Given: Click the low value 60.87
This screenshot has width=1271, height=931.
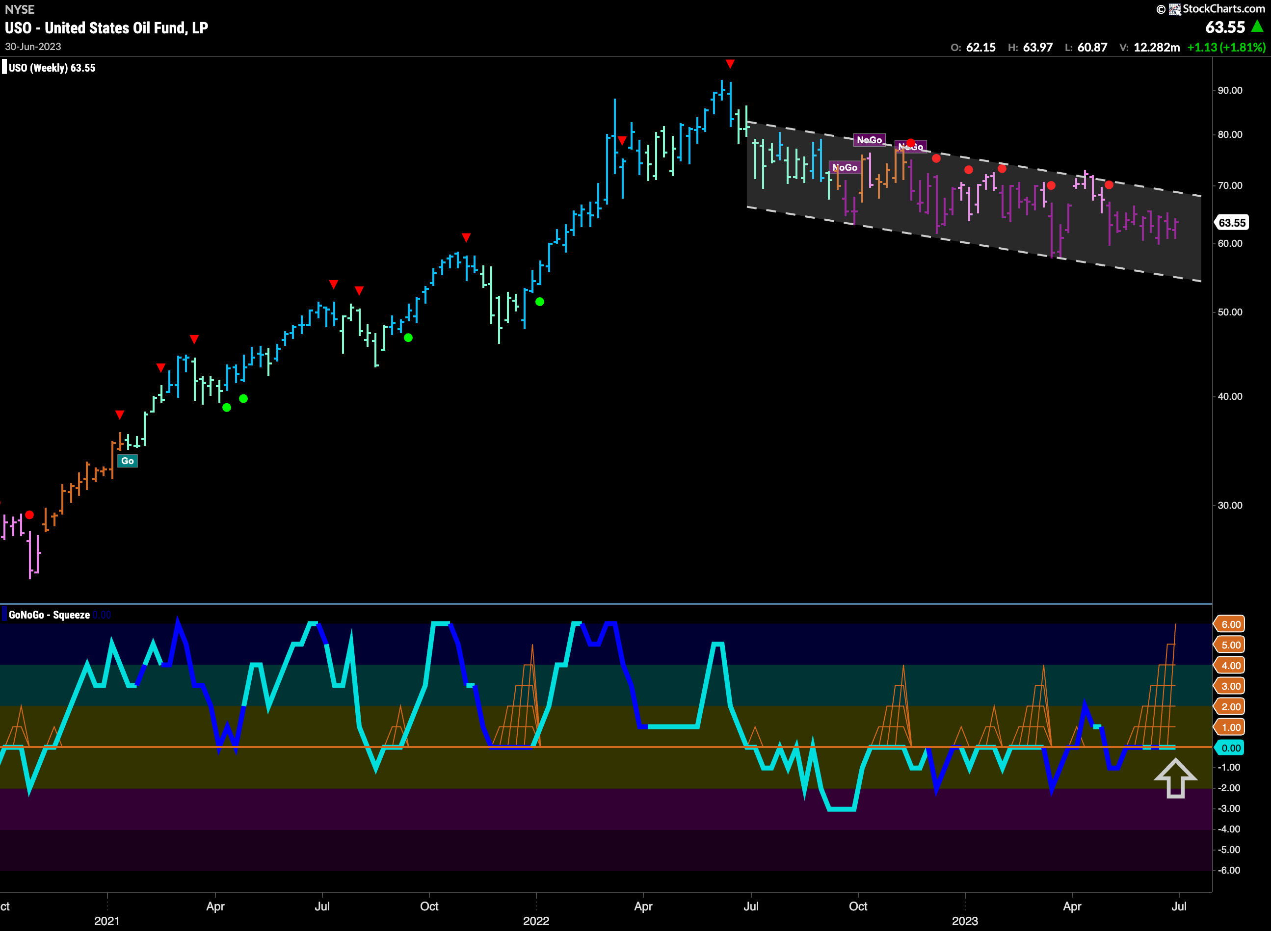Looking at the screenshot, I should coord(1092,48).
